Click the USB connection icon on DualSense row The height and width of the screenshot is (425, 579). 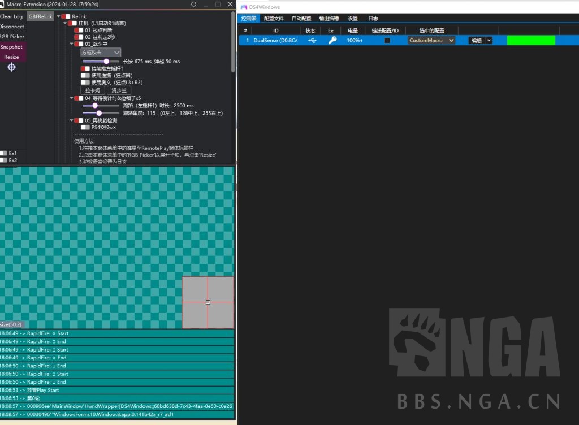(x=313, y=40)
